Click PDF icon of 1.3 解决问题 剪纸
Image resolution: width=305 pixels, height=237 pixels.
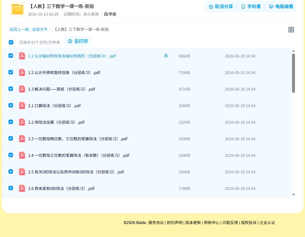point(22,89)
